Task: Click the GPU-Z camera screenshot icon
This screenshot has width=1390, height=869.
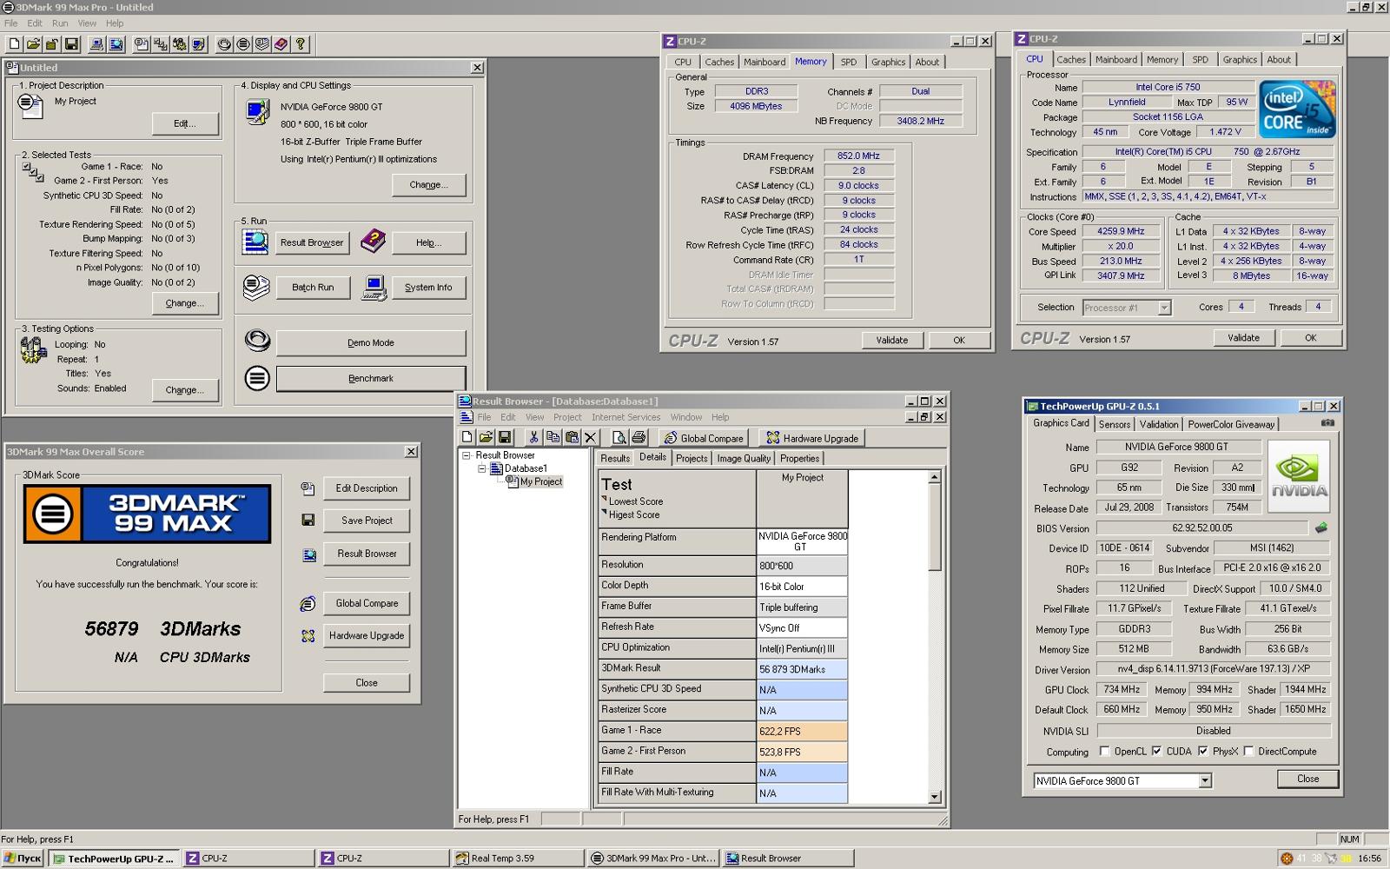Action: (1327, 423)
